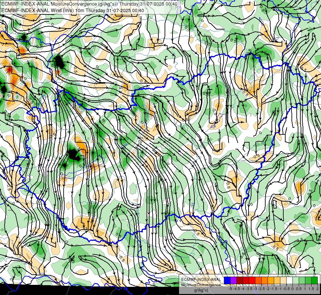Click the -1.5 tick value in the legend

pos(274,289)
